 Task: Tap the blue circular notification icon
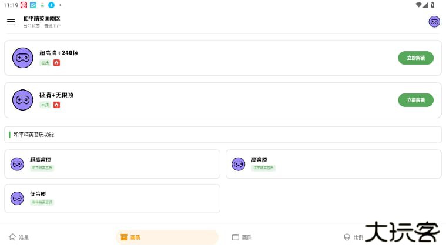tap(51, 5)
